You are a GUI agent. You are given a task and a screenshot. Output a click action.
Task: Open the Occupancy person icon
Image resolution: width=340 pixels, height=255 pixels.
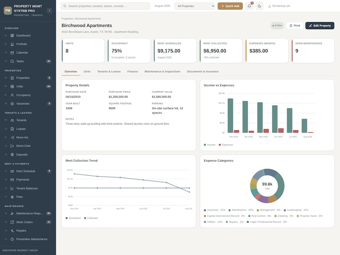pyautogui.click(x=12, y=95)
